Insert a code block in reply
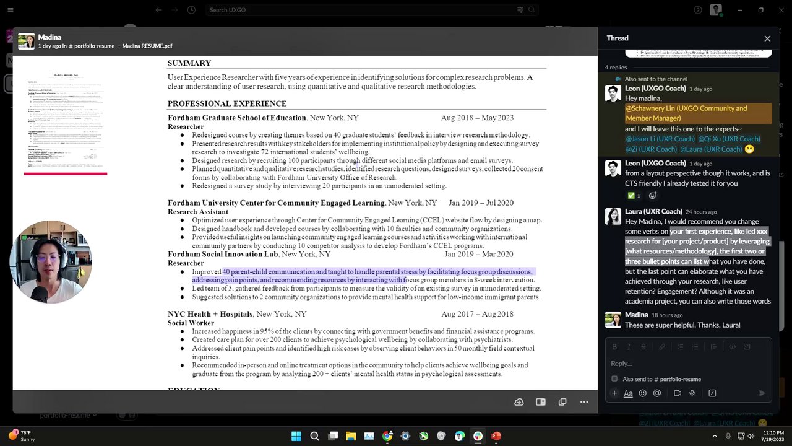Viewport: 792px width, 446px height. pos(747,347)
